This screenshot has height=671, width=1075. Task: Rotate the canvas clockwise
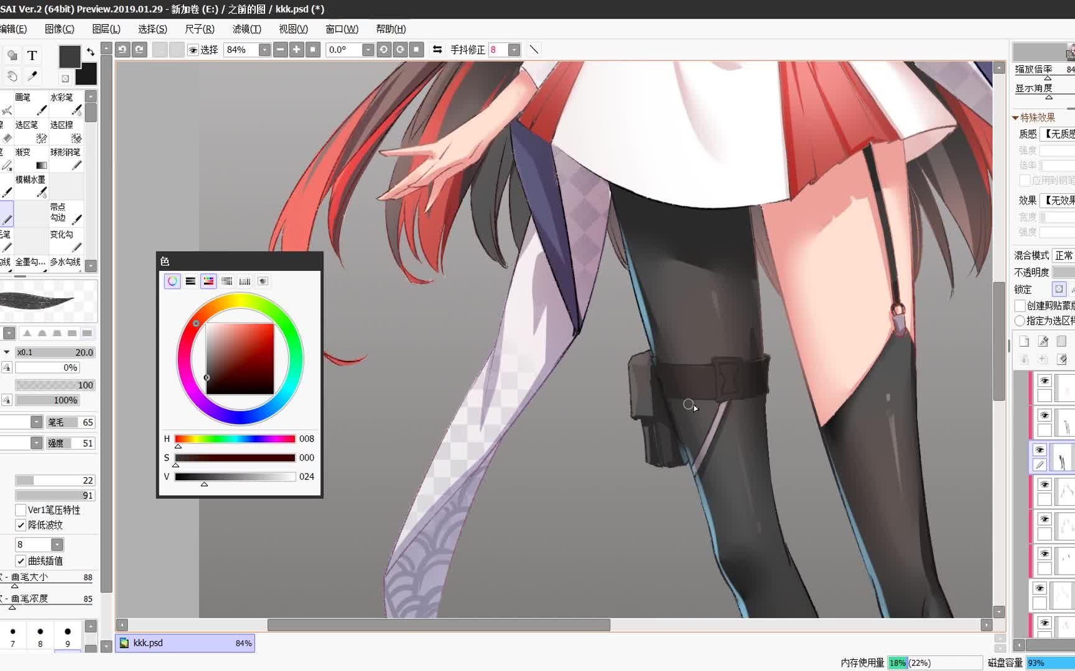coord(400,50)
